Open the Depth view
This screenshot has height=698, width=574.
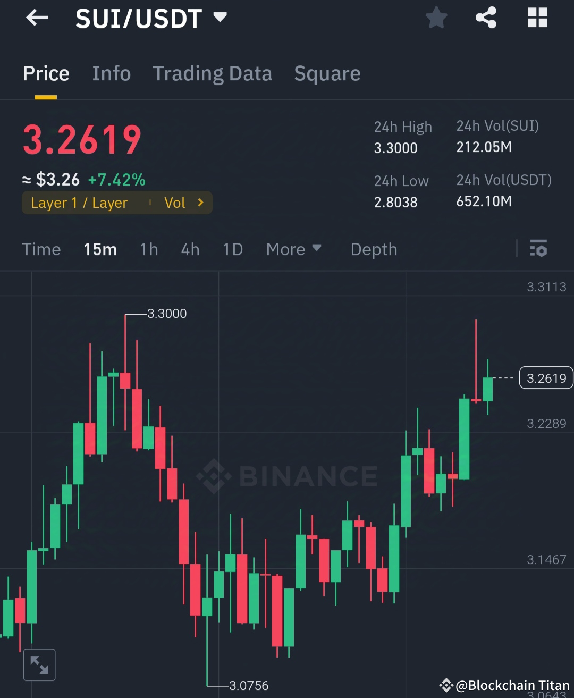[x=374, y=249]
